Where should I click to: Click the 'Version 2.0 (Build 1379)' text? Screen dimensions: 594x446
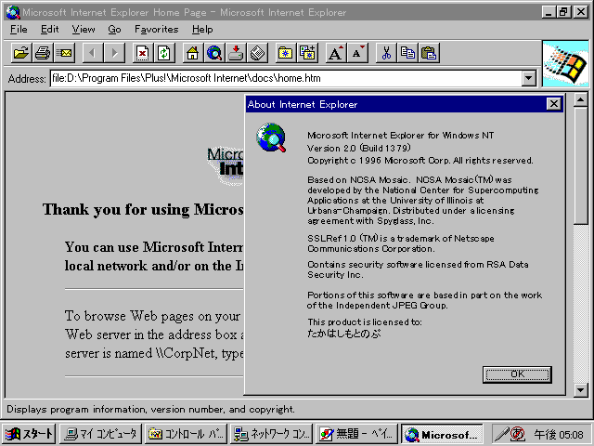(x=359, y=148)
